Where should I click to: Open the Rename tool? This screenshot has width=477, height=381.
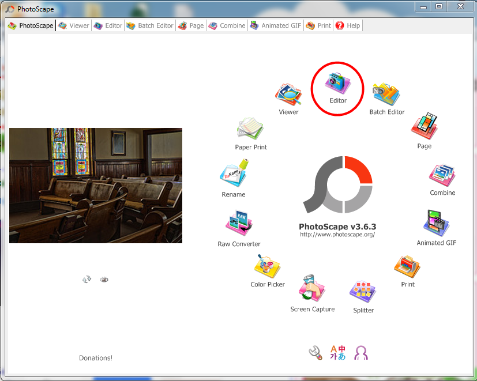pos(234,173)
